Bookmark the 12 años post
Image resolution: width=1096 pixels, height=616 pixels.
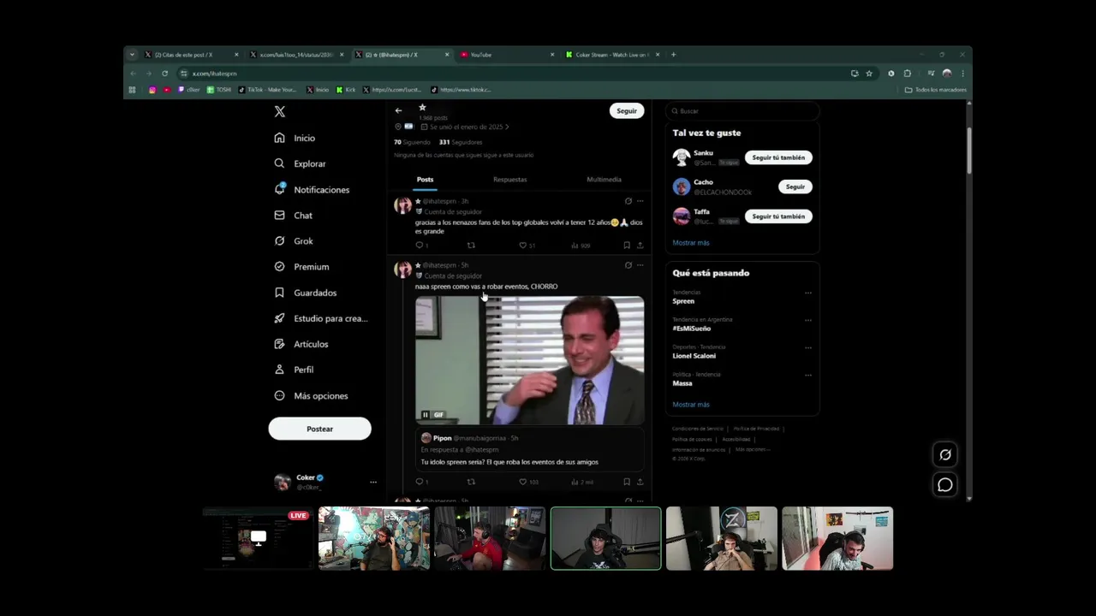tap(627, 246)
